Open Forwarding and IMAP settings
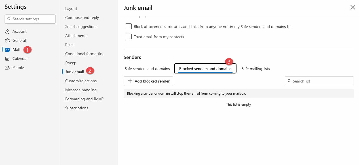 [84, 99]
